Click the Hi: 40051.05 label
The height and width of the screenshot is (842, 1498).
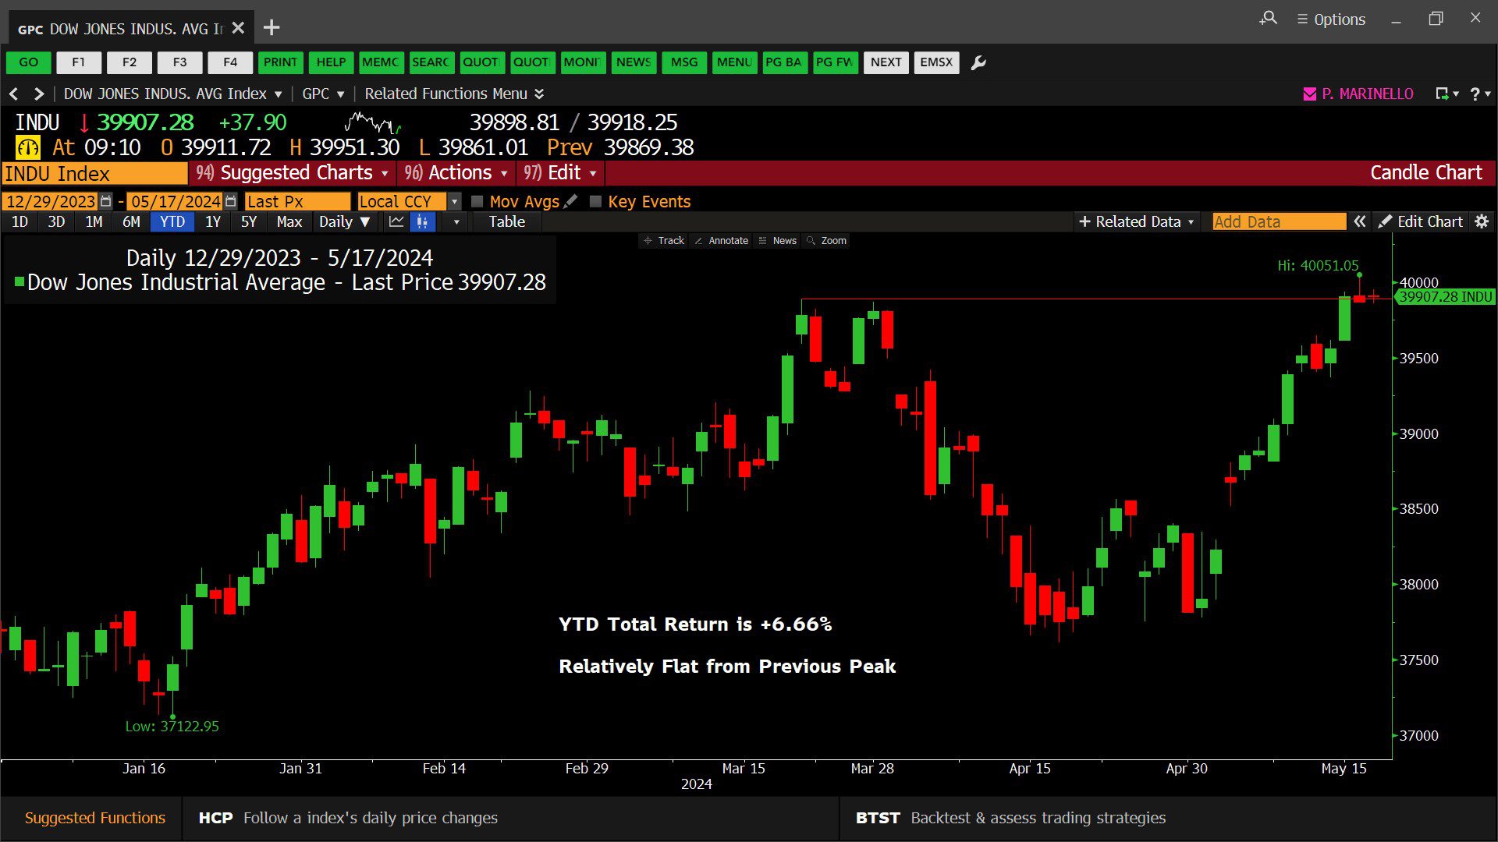[x=1318, y=266]
